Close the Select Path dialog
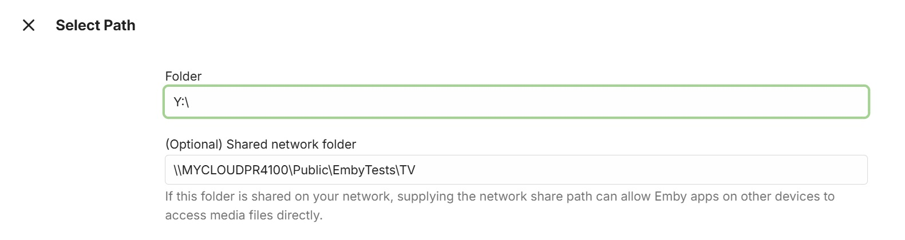The image size is (905, 240). tap(29, 25)
